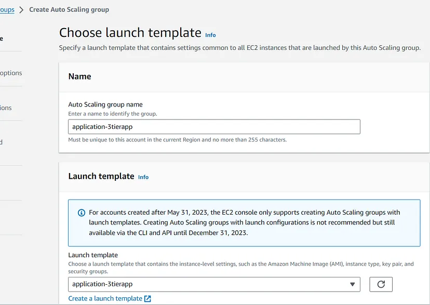This screenshot has width=430, height=305.
Task: Click the Name section header
Action: click(x=79, y=76)
